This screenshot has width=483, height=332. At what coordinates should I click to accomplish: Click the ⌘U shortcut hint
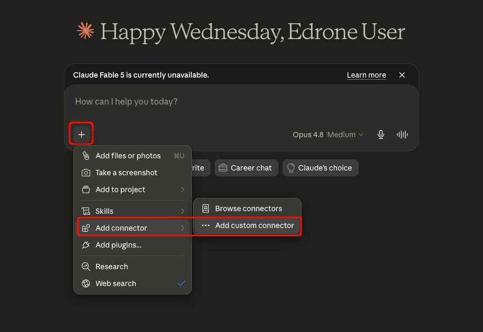coord(179,156)
